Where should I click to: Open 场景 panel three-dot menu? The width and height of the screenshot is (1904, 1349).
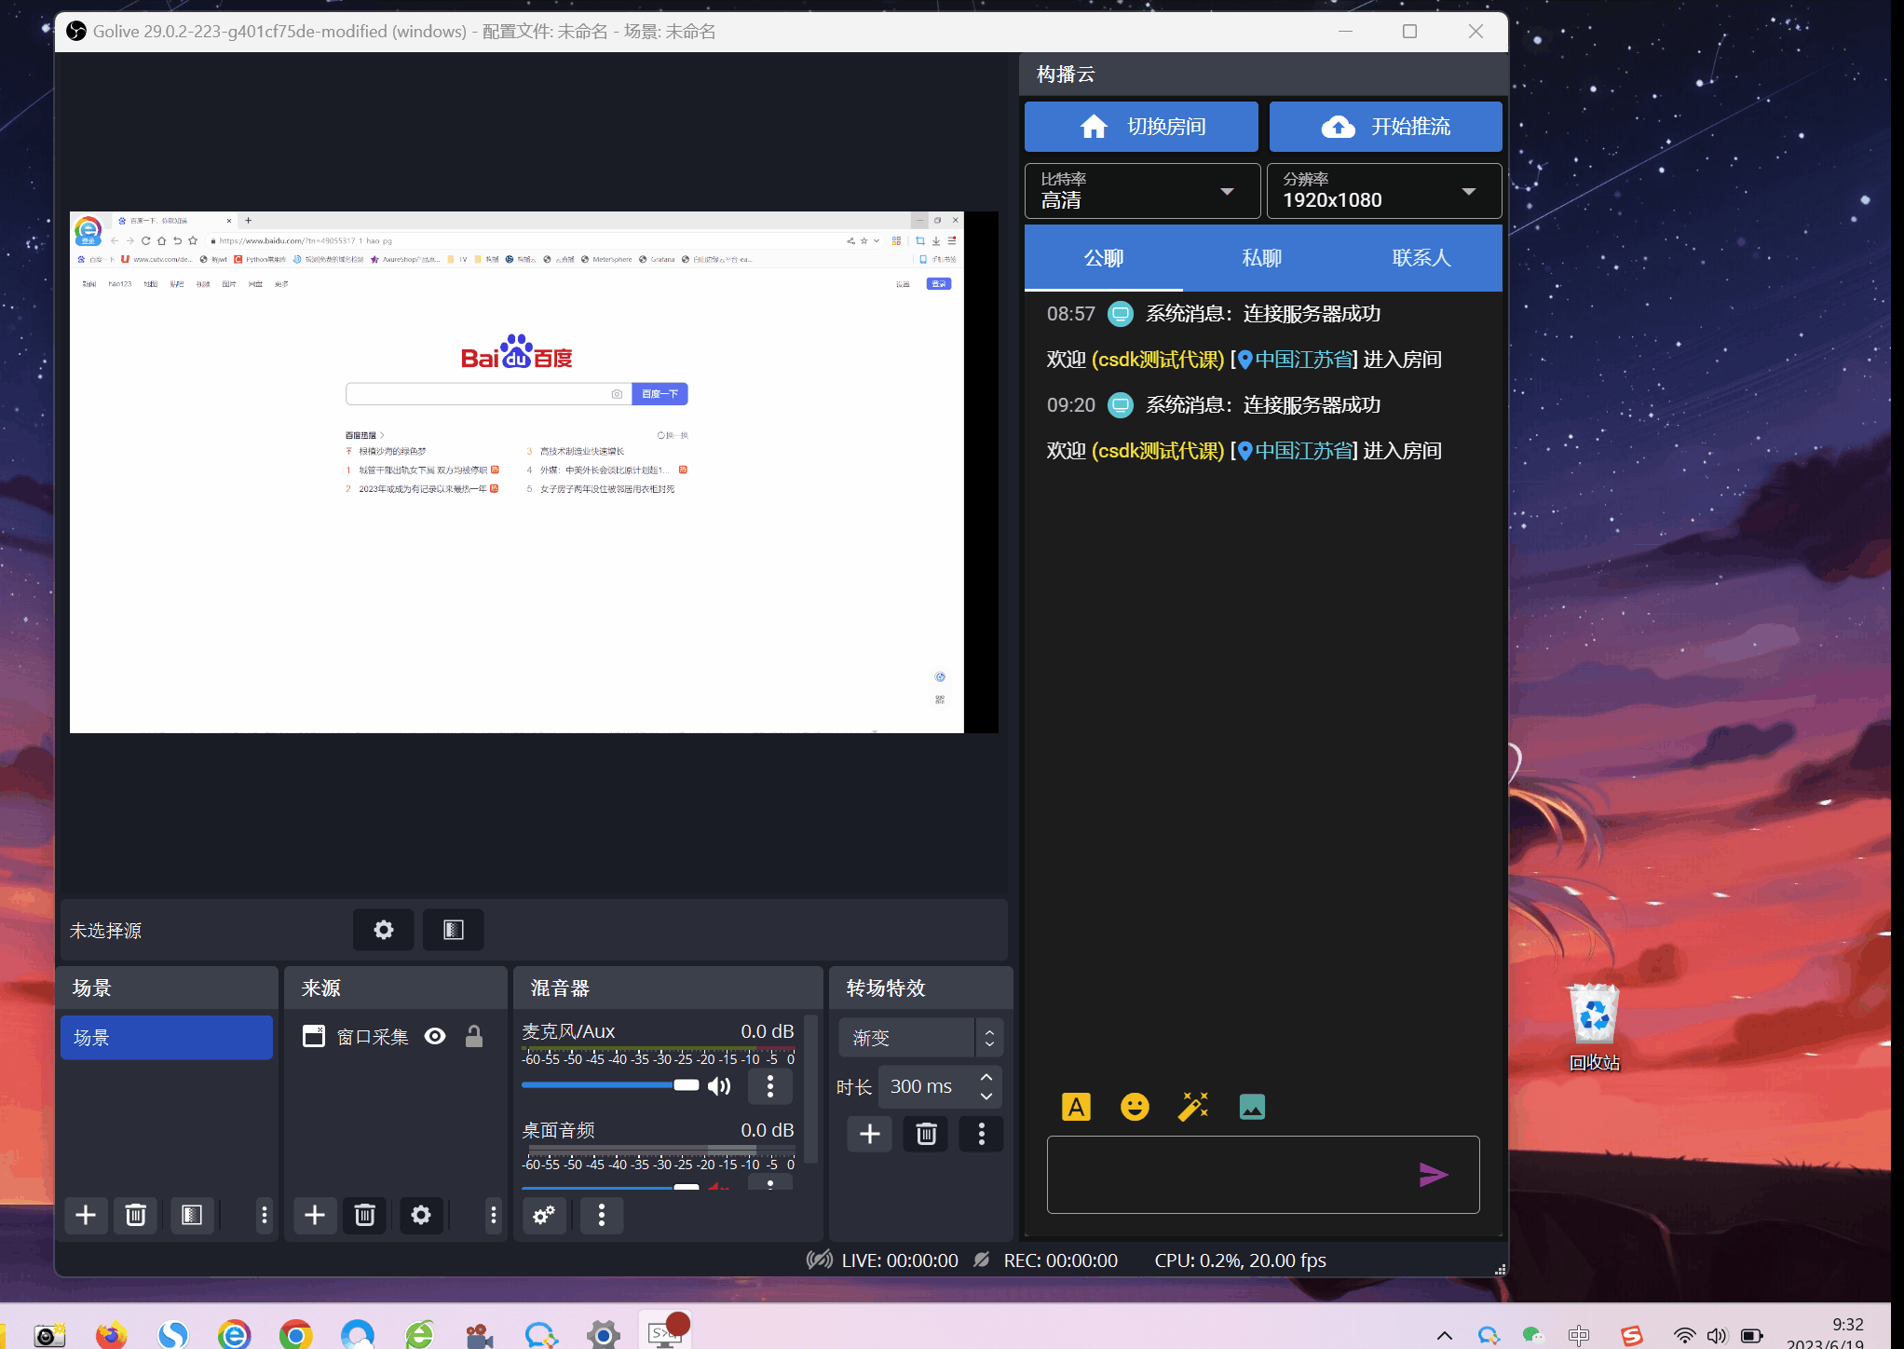pyautogui.click(x=265, y=1215)
